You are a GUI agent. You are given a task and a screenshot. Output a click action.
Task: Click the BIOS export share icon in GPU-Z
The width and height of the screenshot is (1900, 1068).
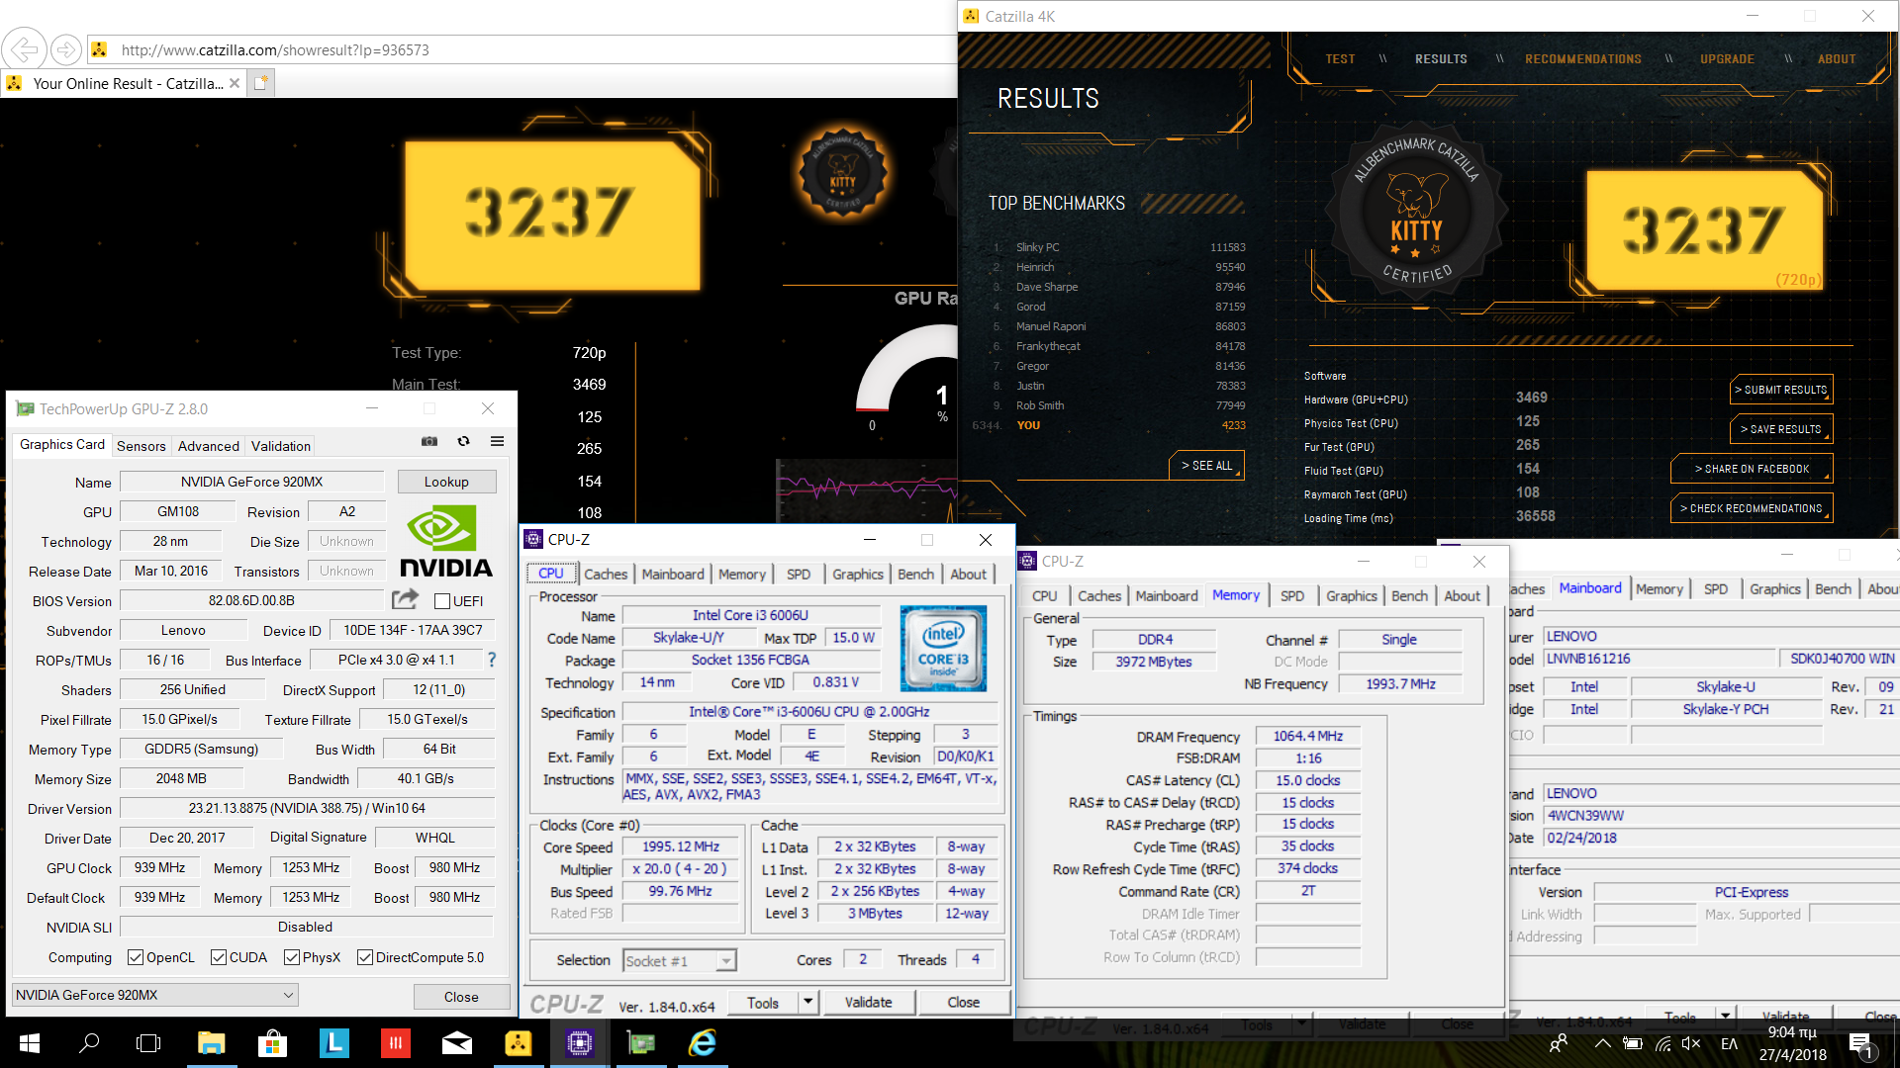(x=405, y=599)
